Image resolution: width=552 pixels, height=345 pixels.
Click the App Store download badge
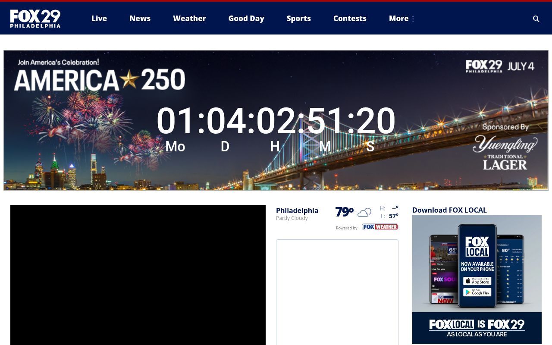pyautogui.click(x=477, y=281)
